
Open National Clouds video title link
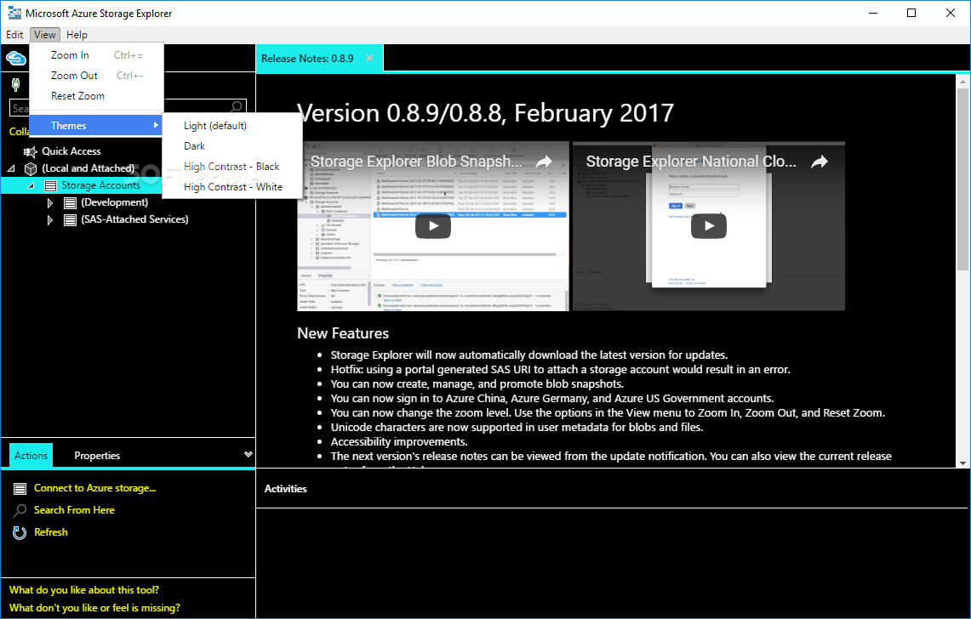point(691,162)
